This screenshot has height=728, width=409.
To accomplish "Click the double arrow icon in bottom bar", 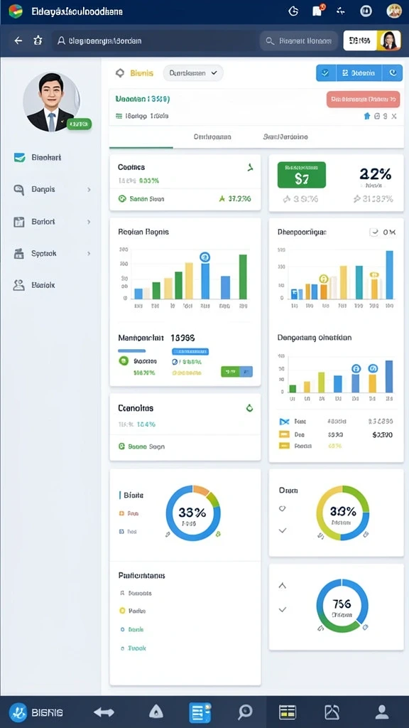I will point(104,712).
